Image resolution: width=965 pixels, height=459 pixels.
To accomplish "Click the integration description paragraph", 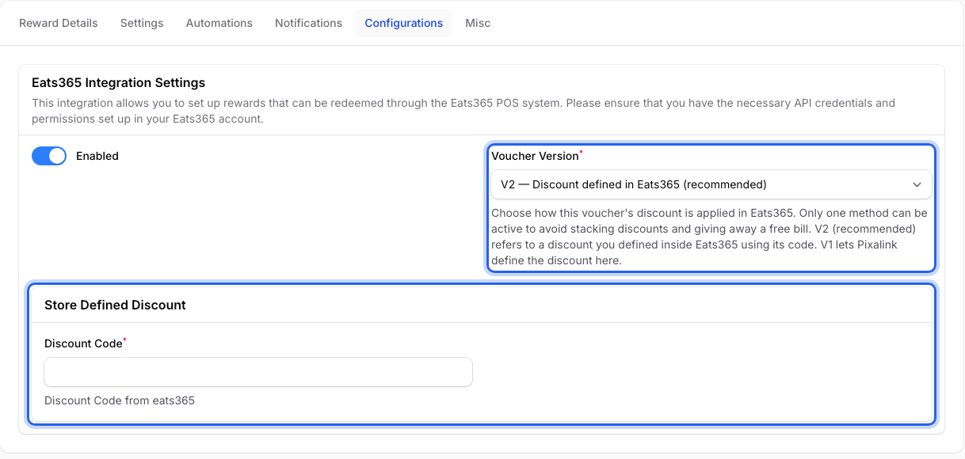I will tap(463, 111).
